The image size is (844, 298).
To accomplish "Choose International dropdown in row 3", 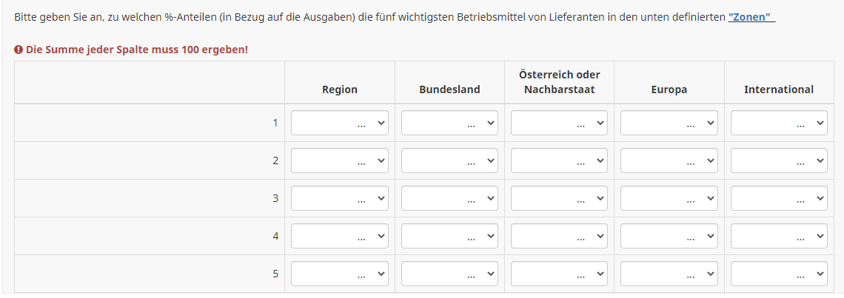I will (779, 199).
